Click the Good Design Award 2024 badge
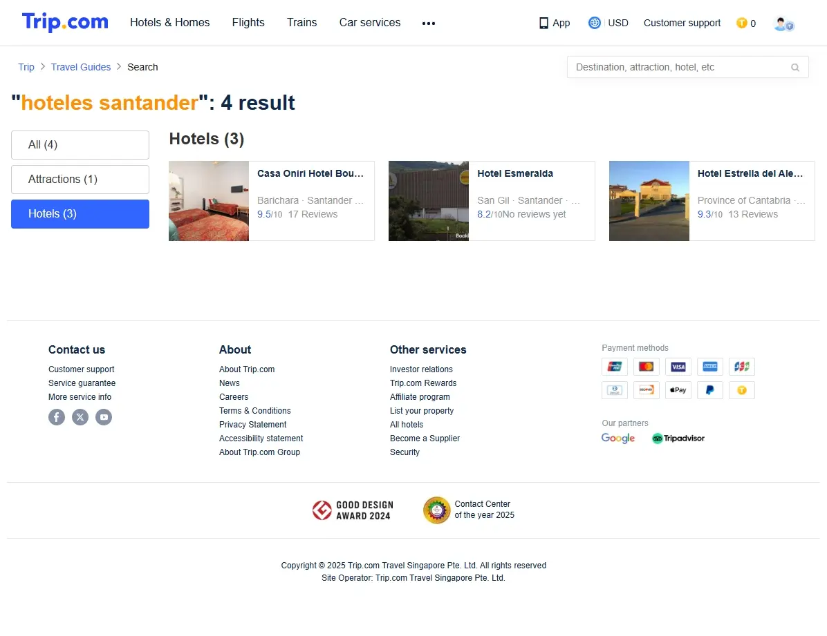 (353, 510)
